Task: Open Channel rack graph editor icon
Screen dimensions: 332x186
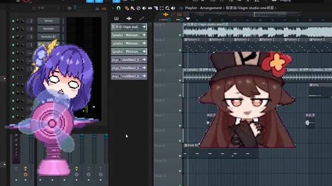Action: pos(97,8)
